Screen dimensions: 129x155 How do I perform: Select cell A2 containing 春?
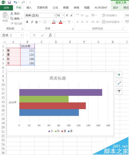(x=13, y=50)
